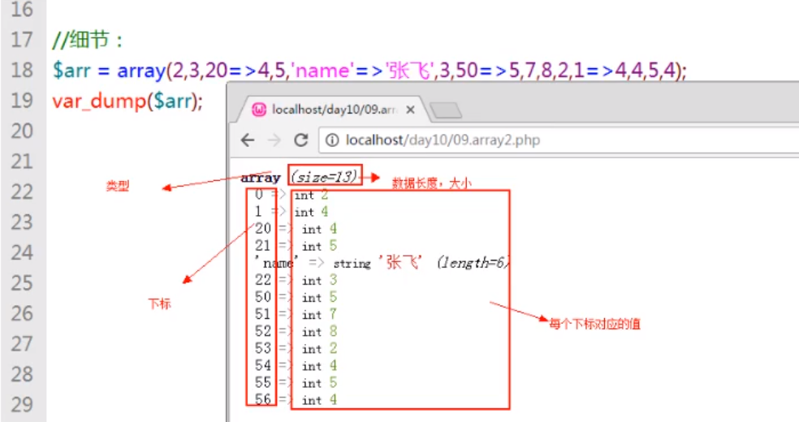The width and height of the screenshot is (799, 422).
Task: Click the output row with index 21
Action: [x=296, y=246]
